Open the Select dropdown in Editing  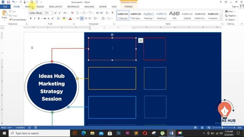click(x=230, y=20)
